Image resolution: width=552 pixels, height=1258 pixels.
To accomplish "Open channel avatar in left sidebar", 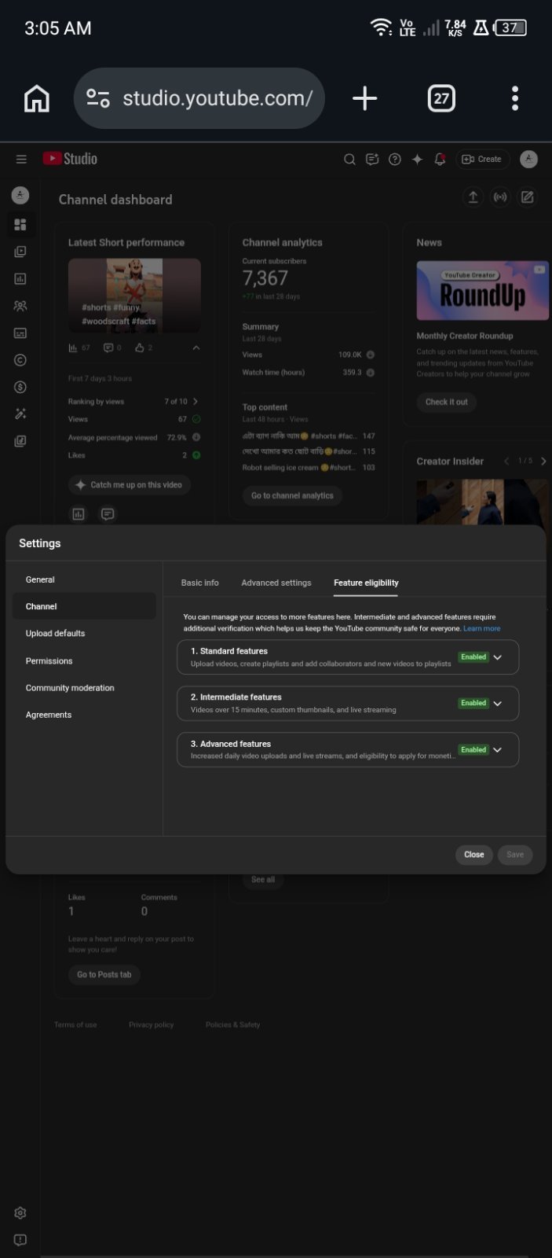I will tap(20, 196).
